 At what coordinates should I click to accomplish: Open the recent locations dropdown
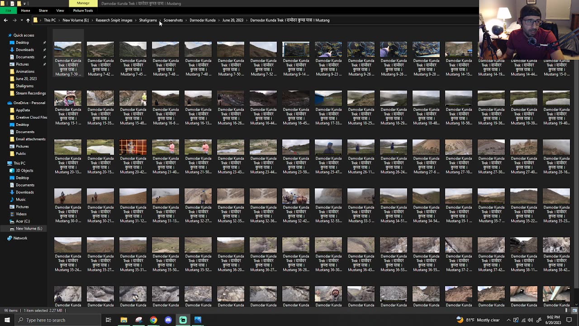(21, 20)
